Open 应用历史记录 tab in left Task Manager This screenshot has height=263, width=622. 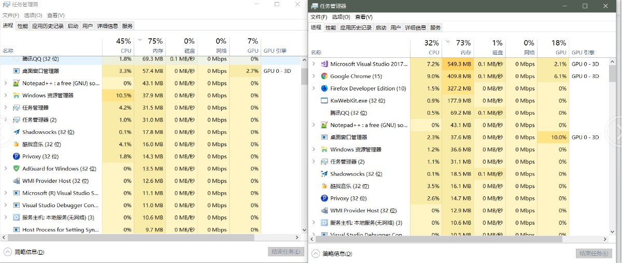click(48, 26)
